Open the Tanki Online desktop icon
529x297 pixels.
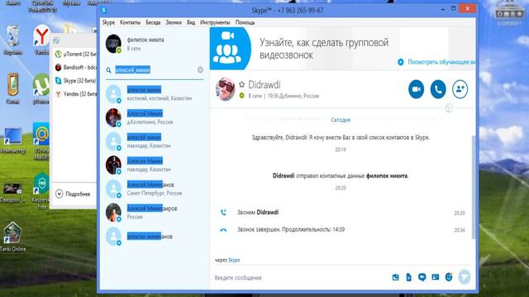click(13, 237)
